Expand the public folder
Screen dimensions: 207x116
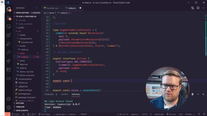27,27
